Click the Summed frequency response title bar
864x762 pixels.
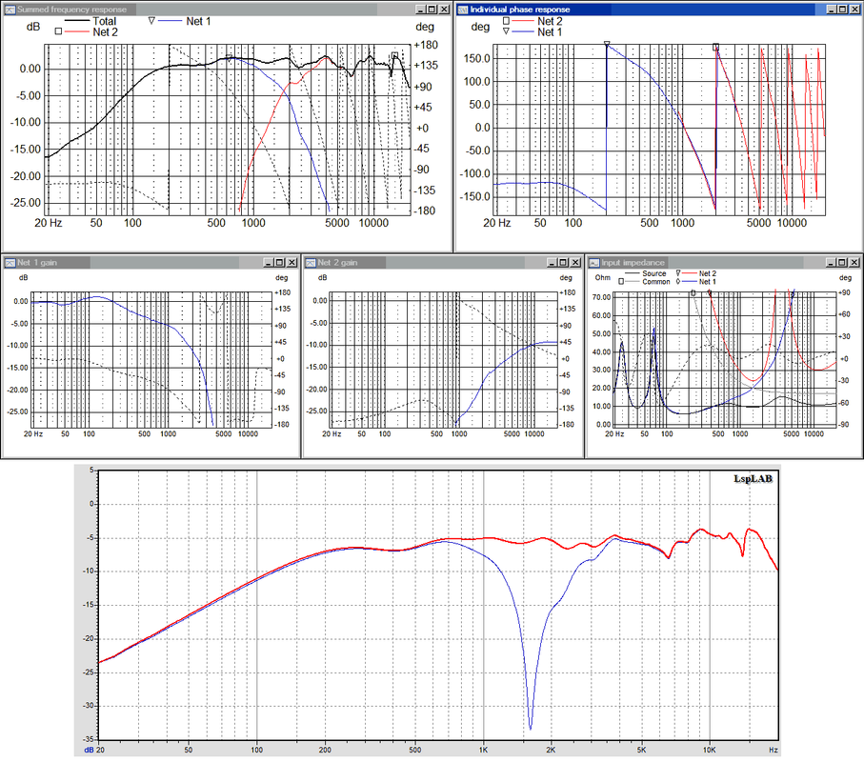(227, 10)
